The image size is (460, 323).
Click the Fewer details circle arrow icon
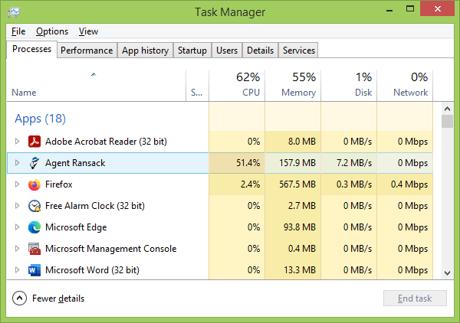click(x=19, y=299)
